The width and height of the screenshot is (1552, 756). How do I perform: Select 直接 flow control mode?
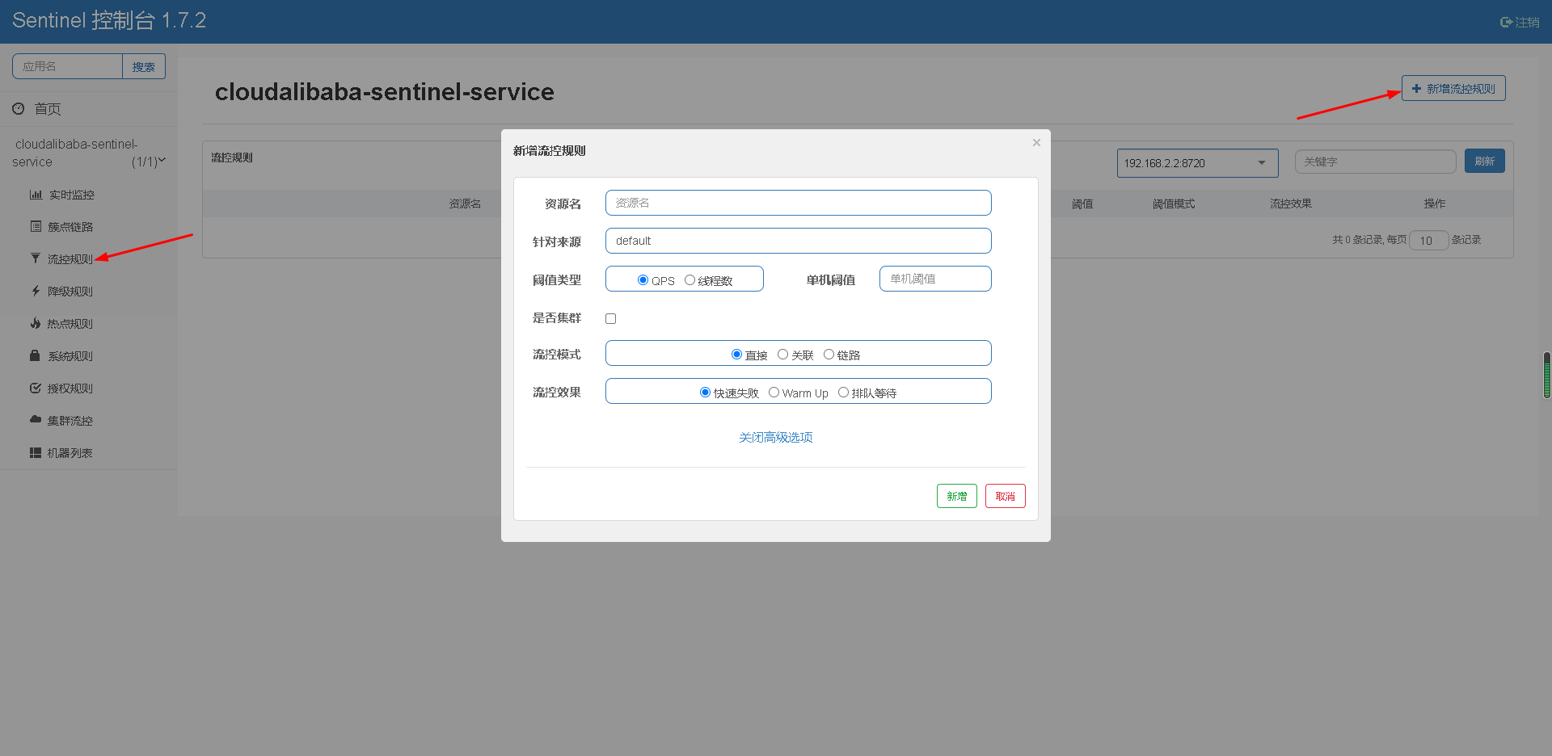coord(736,355)
